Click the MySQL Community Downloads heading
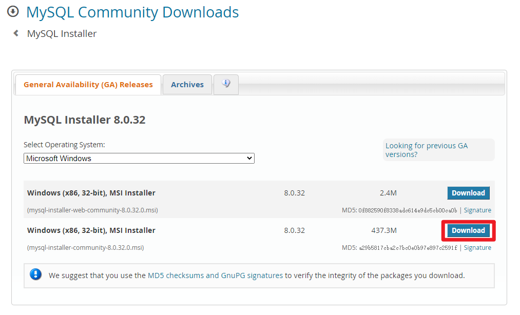The width and height of the screenshot is (520, 315). pos(132,12)
